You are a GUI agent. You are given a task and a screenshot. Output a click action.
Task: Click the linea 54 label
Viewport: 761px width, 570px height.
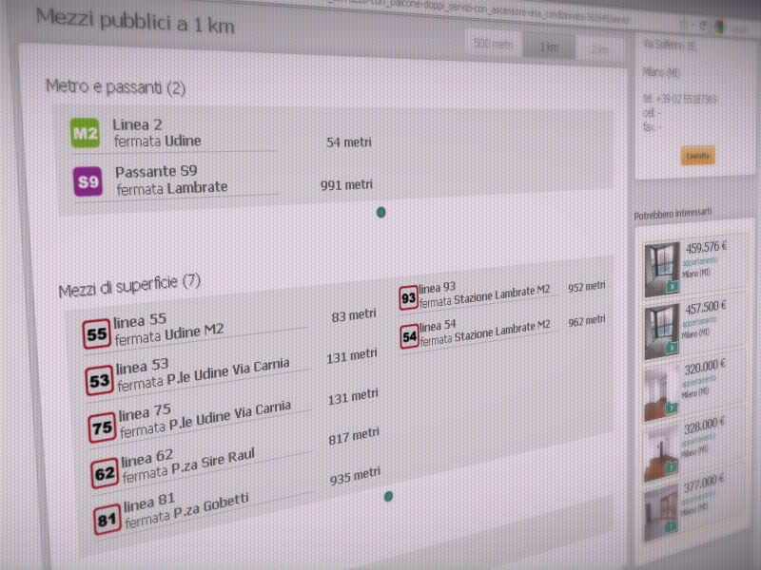pos(439,327)
